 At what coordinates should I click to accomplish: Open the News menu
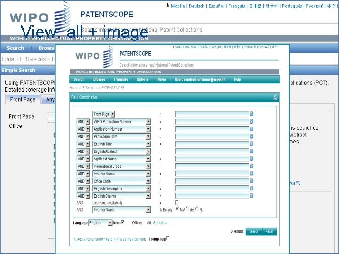point(161,79)
